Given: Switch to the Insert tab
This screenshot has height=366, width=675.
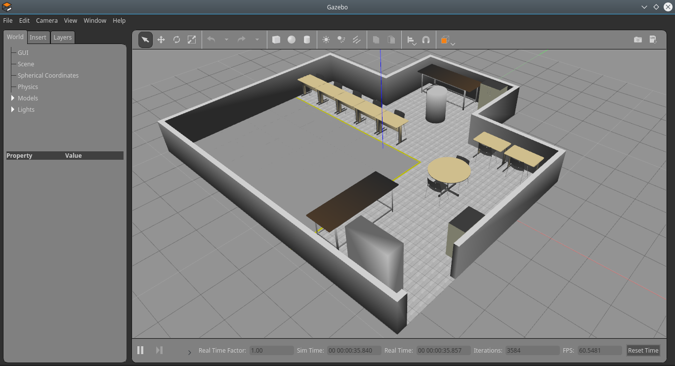Looking at the screenshot, I should pyautogui.click(x=38, y=37).
